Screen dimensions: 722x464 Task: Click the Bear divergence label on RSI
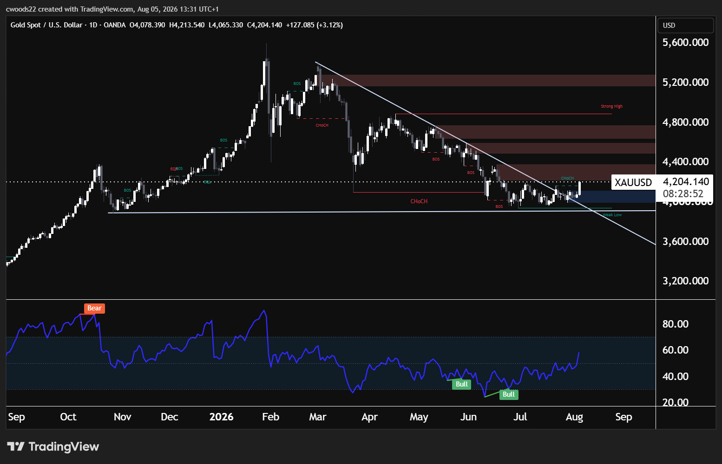coord(94,308)
